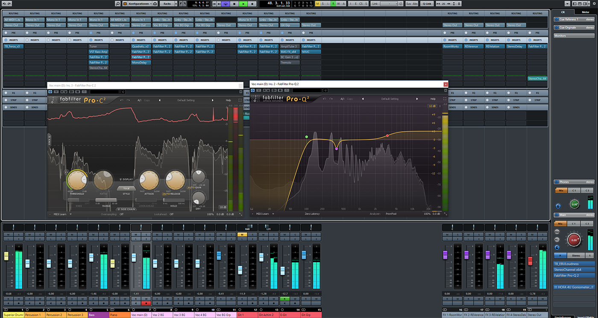Click the Sus button in toolbar
The image size is (598, 318).
409,4
